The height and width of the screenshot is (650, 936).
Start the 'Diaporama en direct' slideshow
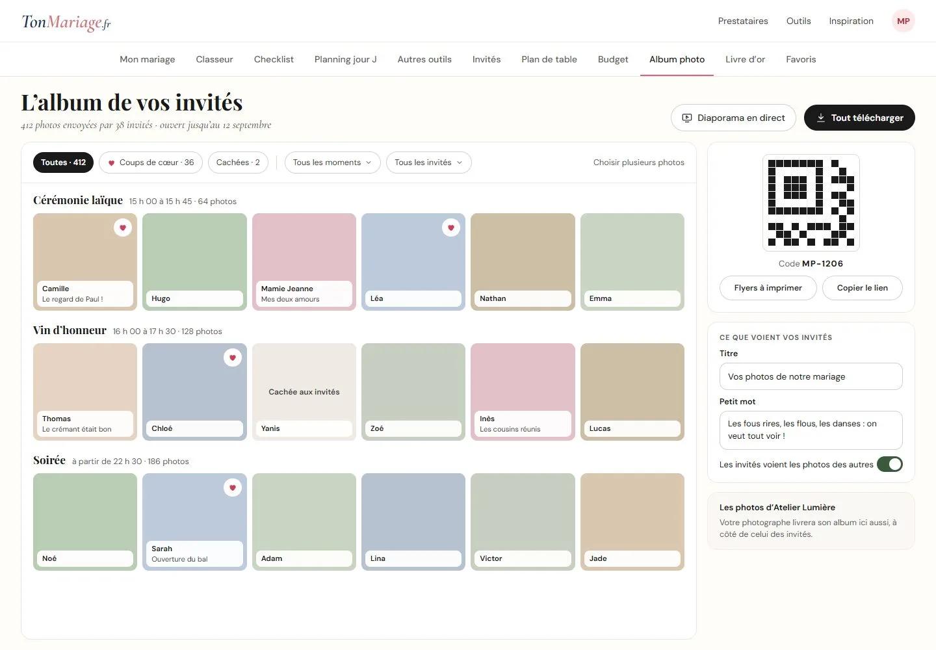pos(733,118)
